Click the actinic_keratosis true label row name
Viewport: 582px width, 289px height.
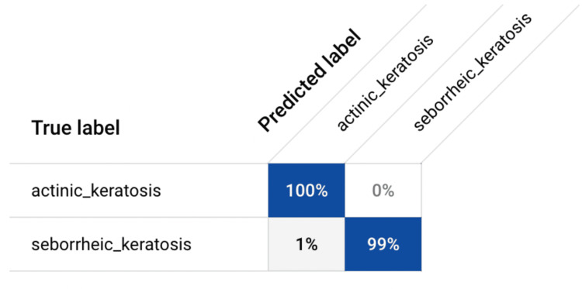pos(96,191)
